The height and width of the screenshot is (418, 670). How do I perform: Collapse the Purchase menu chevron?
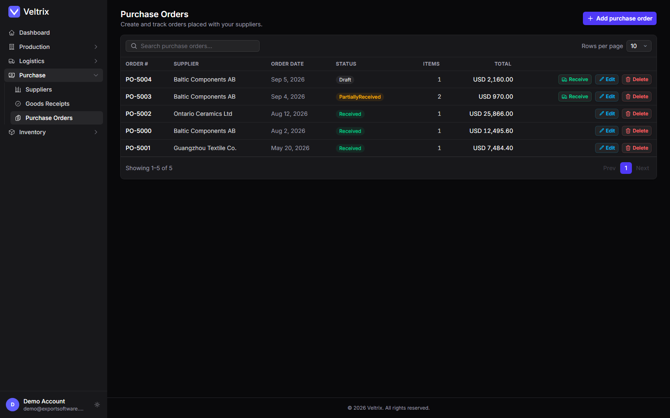coord(96,75)
